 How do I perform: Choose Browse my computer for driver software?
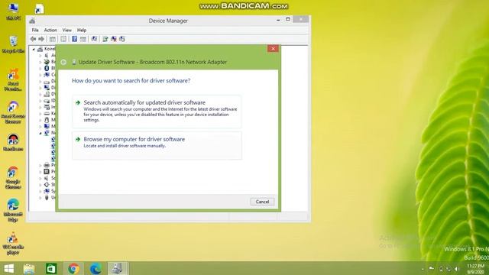(x=157, y=145)
